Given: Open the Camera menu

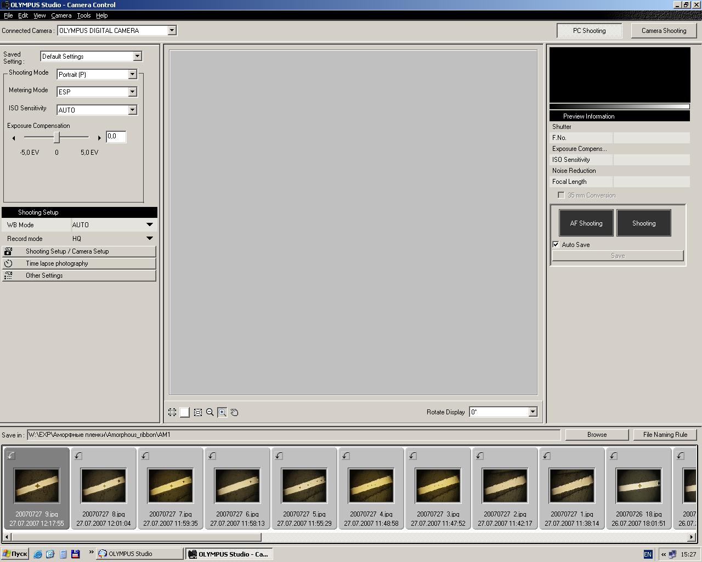Looking at the screenshot, I should point(61,15).
